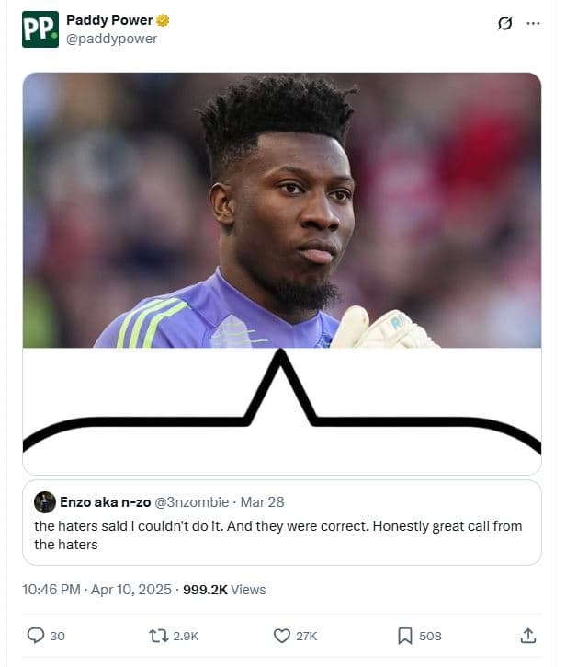Open the Grok icon at top right
Viewport: 566px width, 667px height.
click(x=504, y=23)
